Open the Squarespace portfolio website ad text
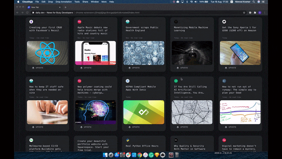The width and height of the screenshot is (282, 159). (93, 146)
